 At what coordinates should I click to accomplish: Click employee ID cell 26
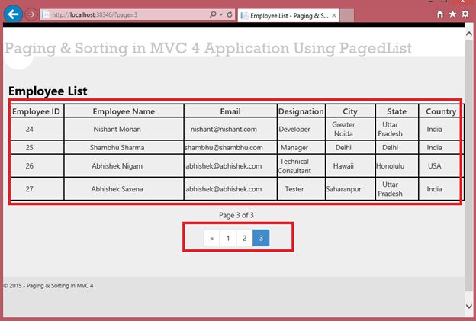pyautogui.click(x=30, y=166)
